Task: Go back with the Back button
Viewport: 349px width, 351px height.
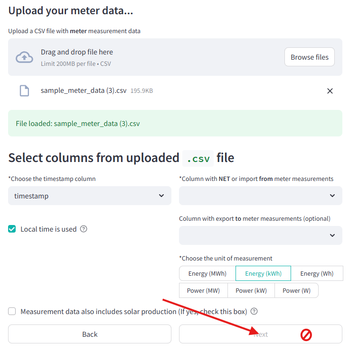Action: (90, 334)
